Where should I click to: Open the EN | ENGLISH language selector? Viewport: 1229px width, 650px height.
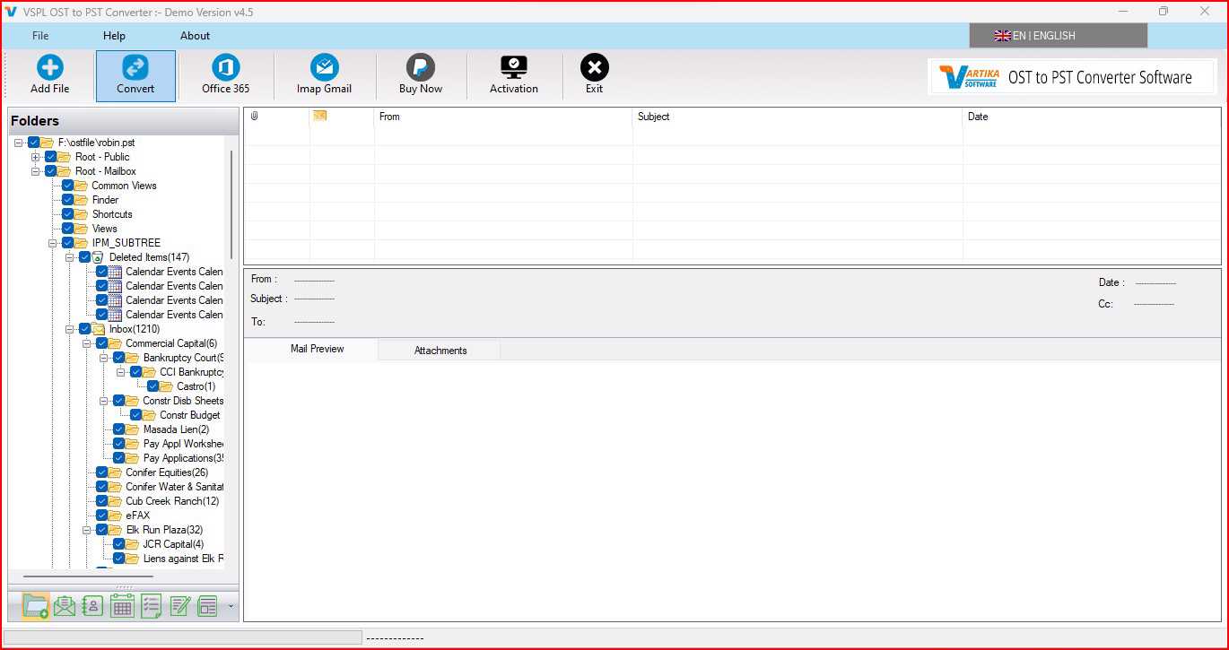pyautogui.click(x=1059, y=36)
